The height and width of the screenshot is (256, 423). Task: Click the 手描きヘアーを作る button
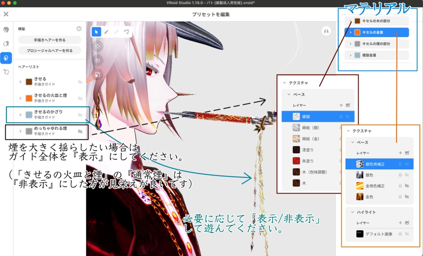tap(50, 39)
